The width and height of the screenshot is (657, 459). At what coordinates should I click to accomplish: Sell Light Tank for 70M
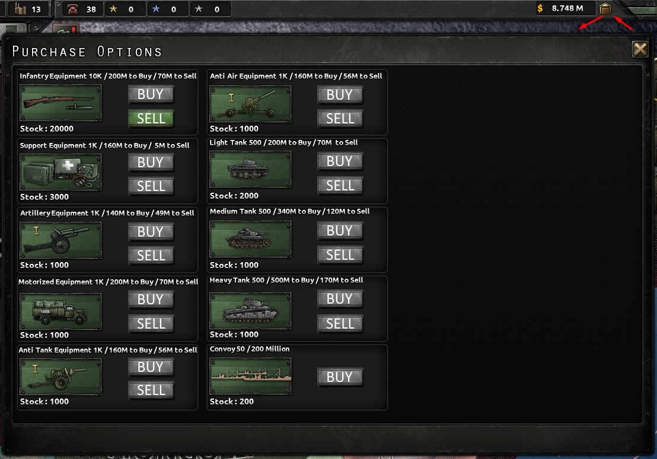click(340, 186)
